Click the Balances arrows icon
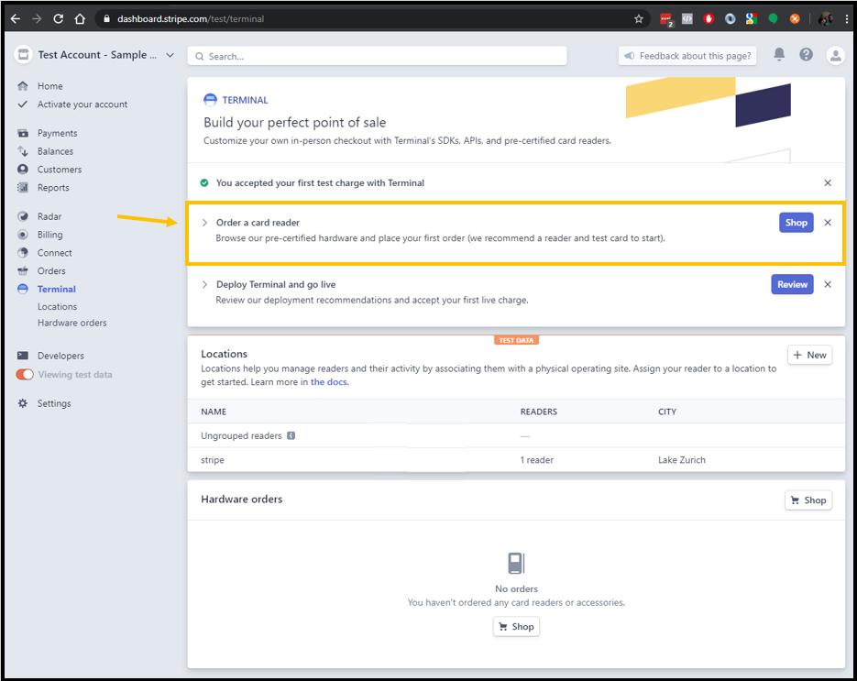Viewport: 857px width, 681px height. pyautogui.click(x=22, y=151)
